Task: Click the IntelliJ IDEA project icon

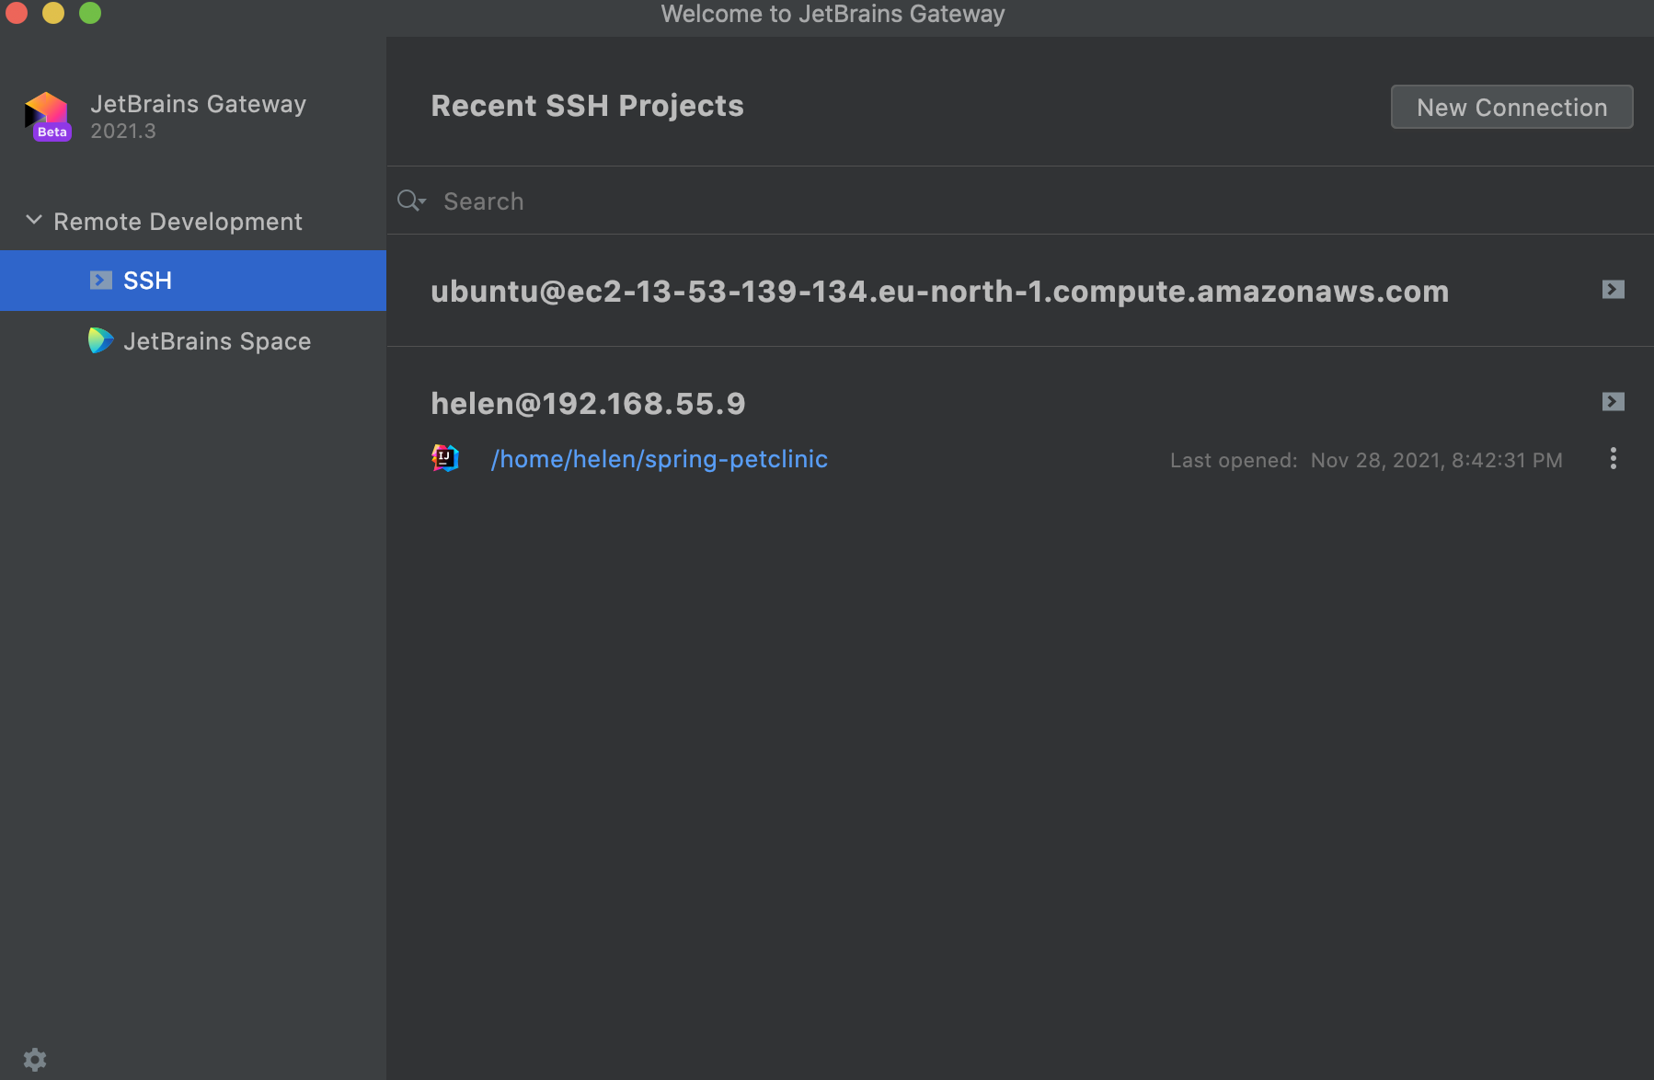Action: point(445,458)
